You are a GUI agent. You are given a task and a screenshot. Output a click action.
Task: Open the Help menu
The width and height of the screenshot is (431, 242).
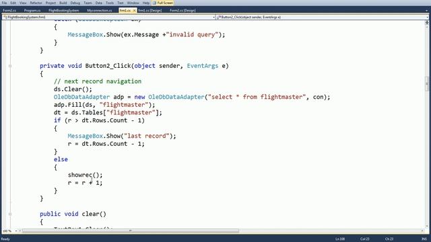(146, 3)
